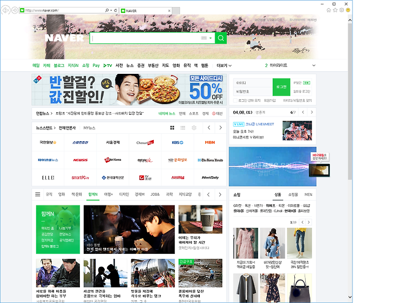The width and height of the screenshot is (405, 303).
Task: Click the Domino's pizza 50% banner
Action: tap(129, 89)
